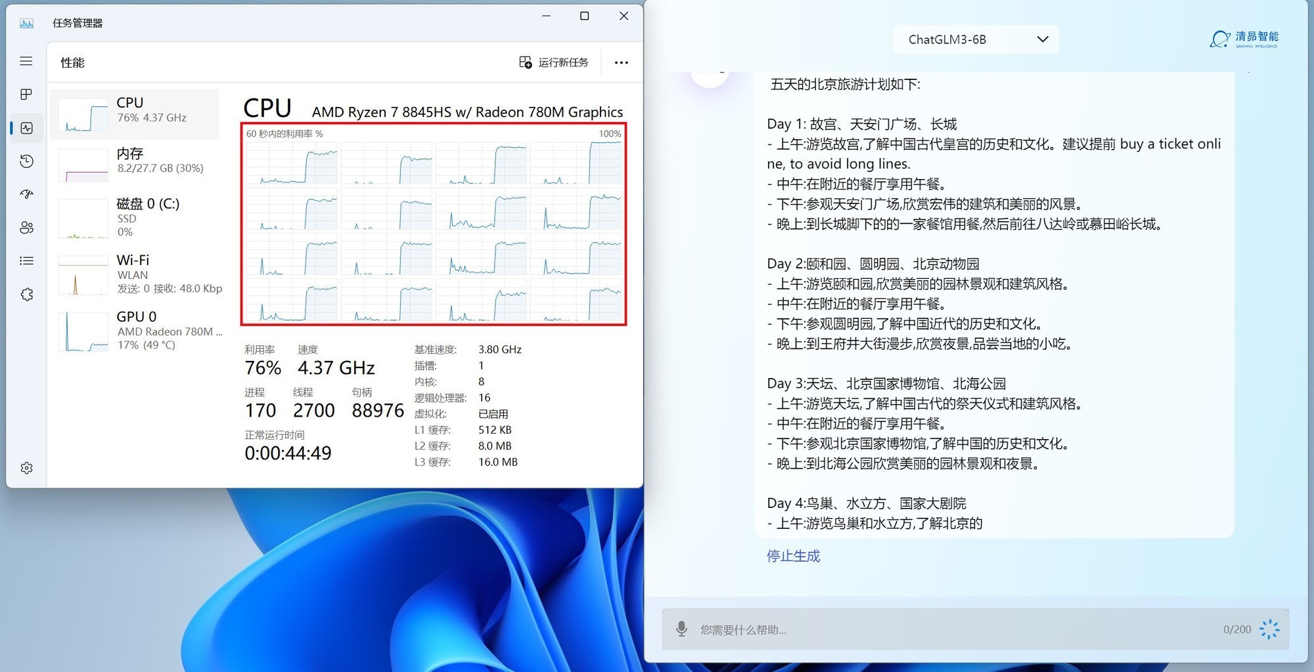Click the Day 1 heading in chat response
This screenshot has width=1314, height=672.
click(x=862, y=124)
